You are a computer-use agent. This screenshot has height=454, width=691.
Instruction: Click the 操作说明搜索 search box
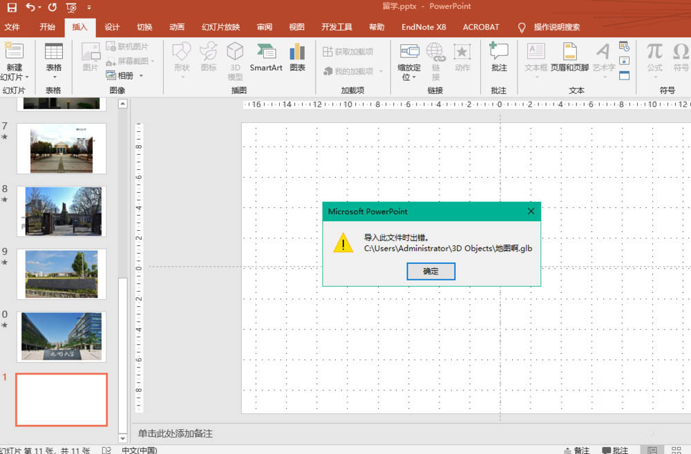(x=556, y=27)
